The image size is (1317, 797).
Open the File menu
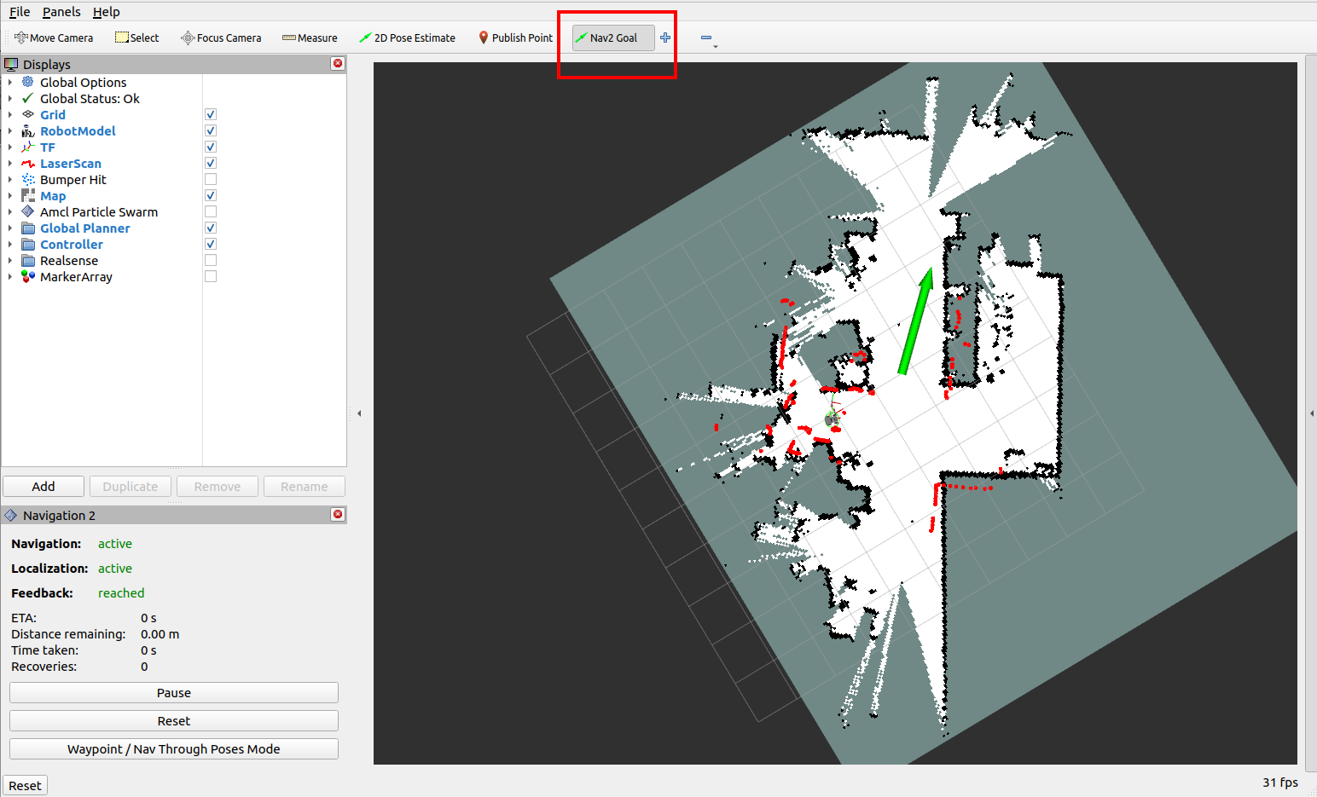(x=20, y=12)
